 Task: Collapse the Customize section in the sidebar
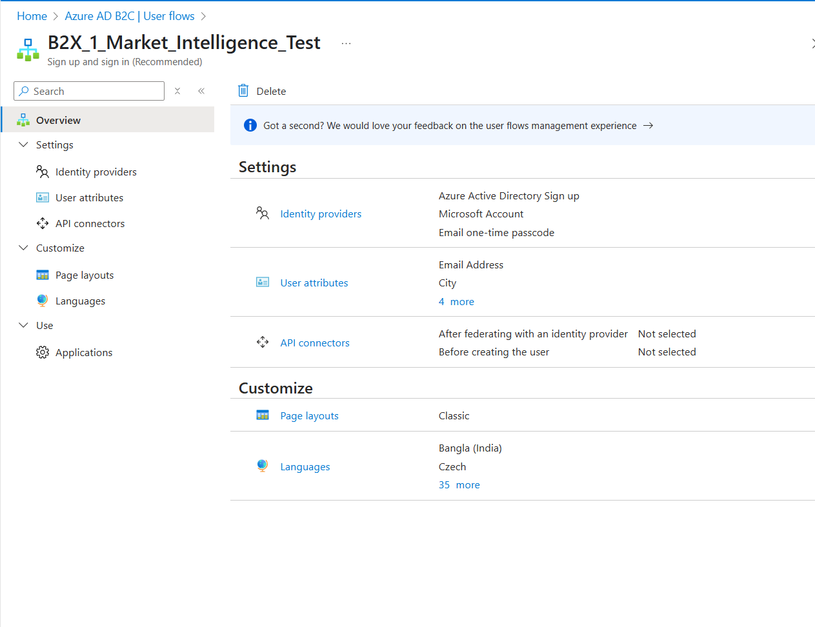click(24, 248)
